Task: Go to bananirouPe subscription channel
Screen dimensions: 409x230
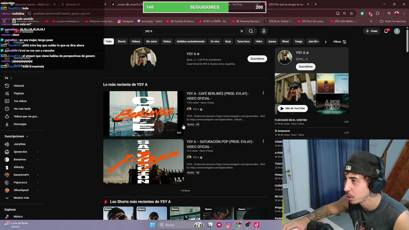Action: tap(21, 175)
